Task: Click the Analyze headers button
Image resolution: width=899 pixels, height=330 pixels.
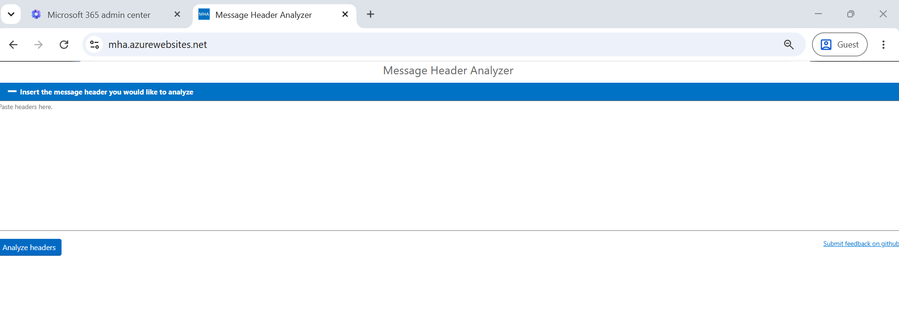Action: click(x=30, y=247)
